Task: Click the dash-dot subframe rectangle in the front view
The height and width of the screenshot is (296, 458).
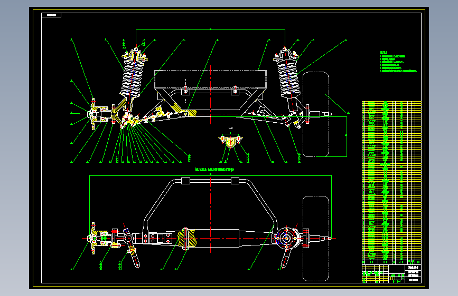Action: pyautogui.click(x=210, y=79)
